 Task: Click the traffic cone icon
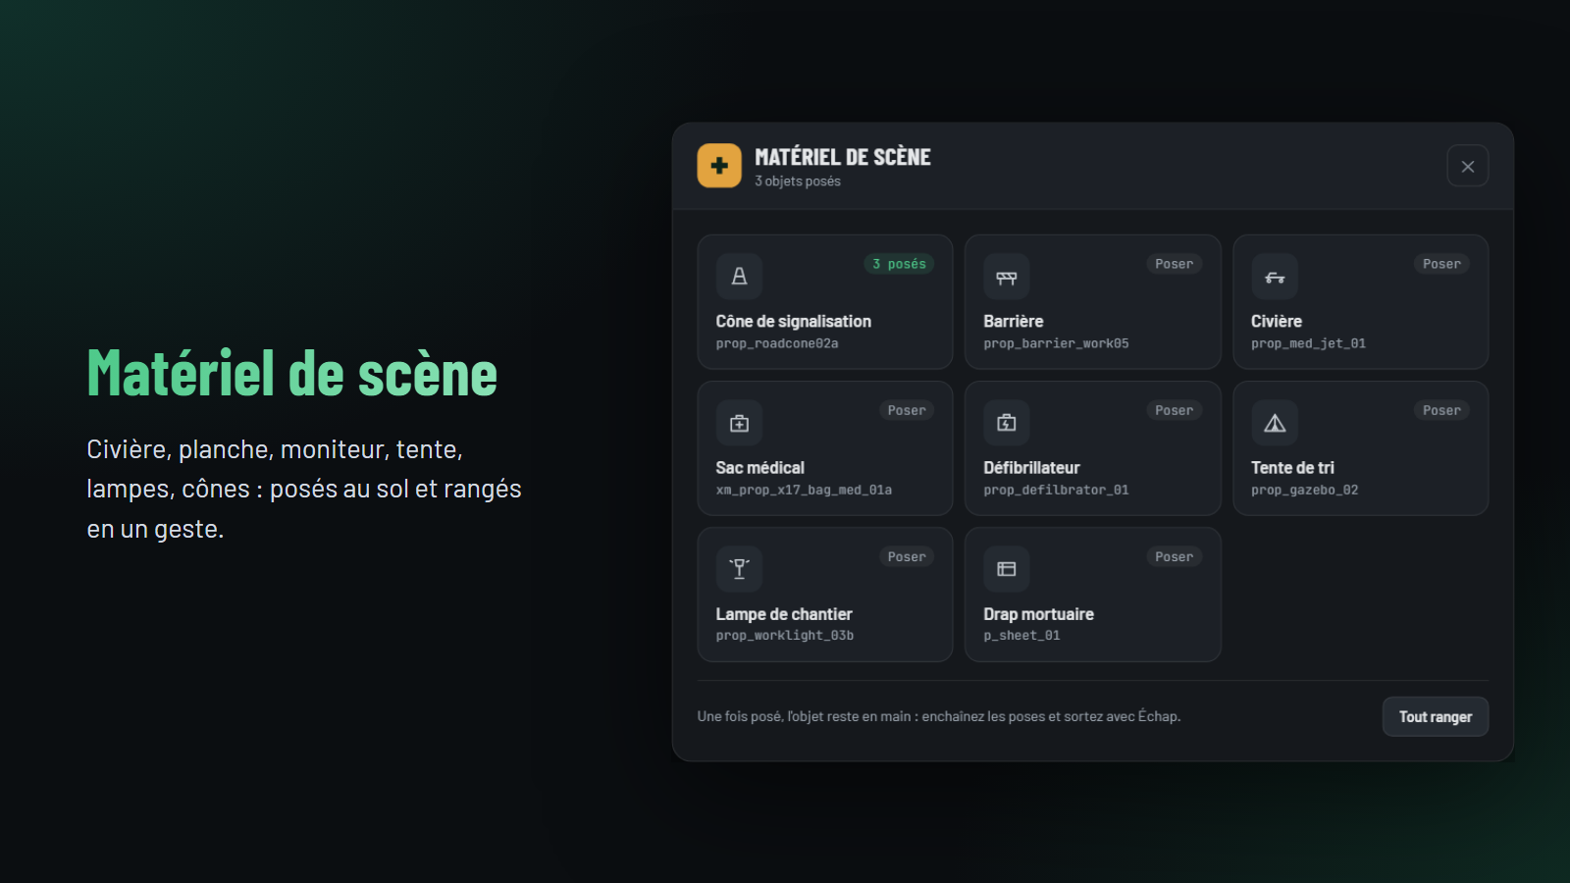[739, 277]
